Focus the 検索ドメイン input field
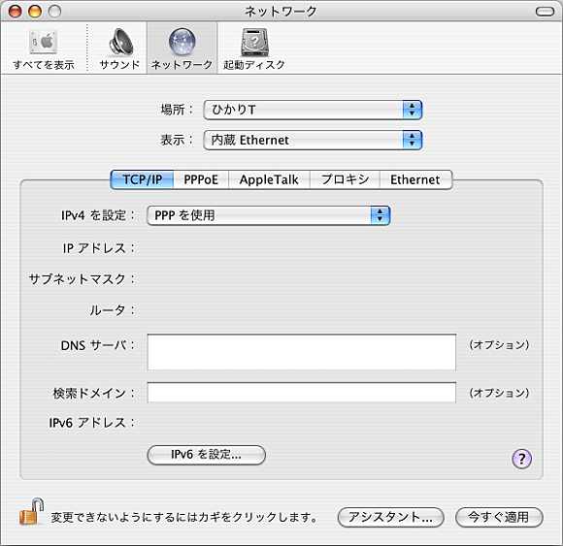The width and height of the screenshot is (563, 546). [x=302, y=393]
